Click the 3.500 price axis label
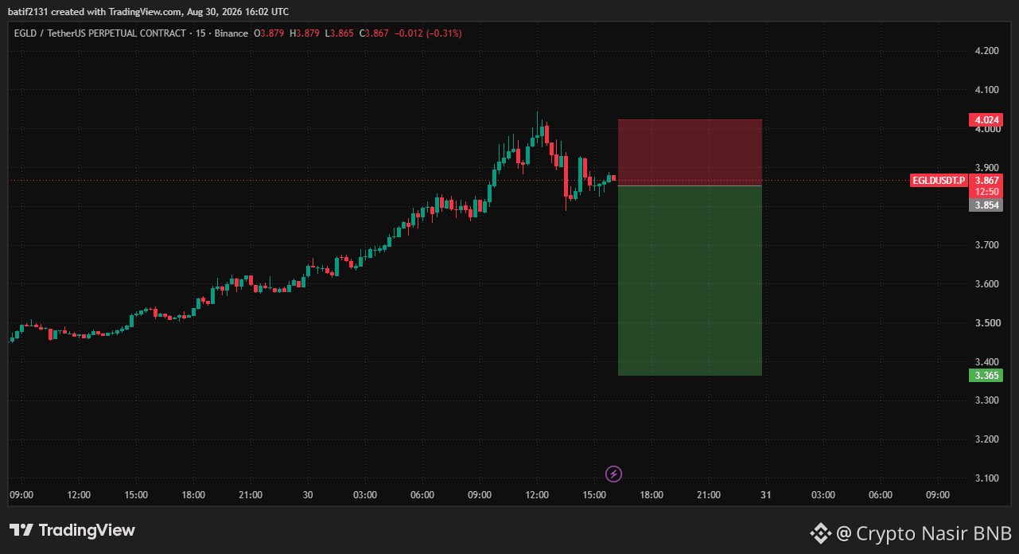The height and width of the screenshot is (554, 1019). click(x=986, y=323)
